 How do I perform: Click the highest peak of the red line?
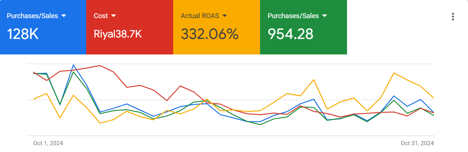pyautogui.click(x=100, y=65)
